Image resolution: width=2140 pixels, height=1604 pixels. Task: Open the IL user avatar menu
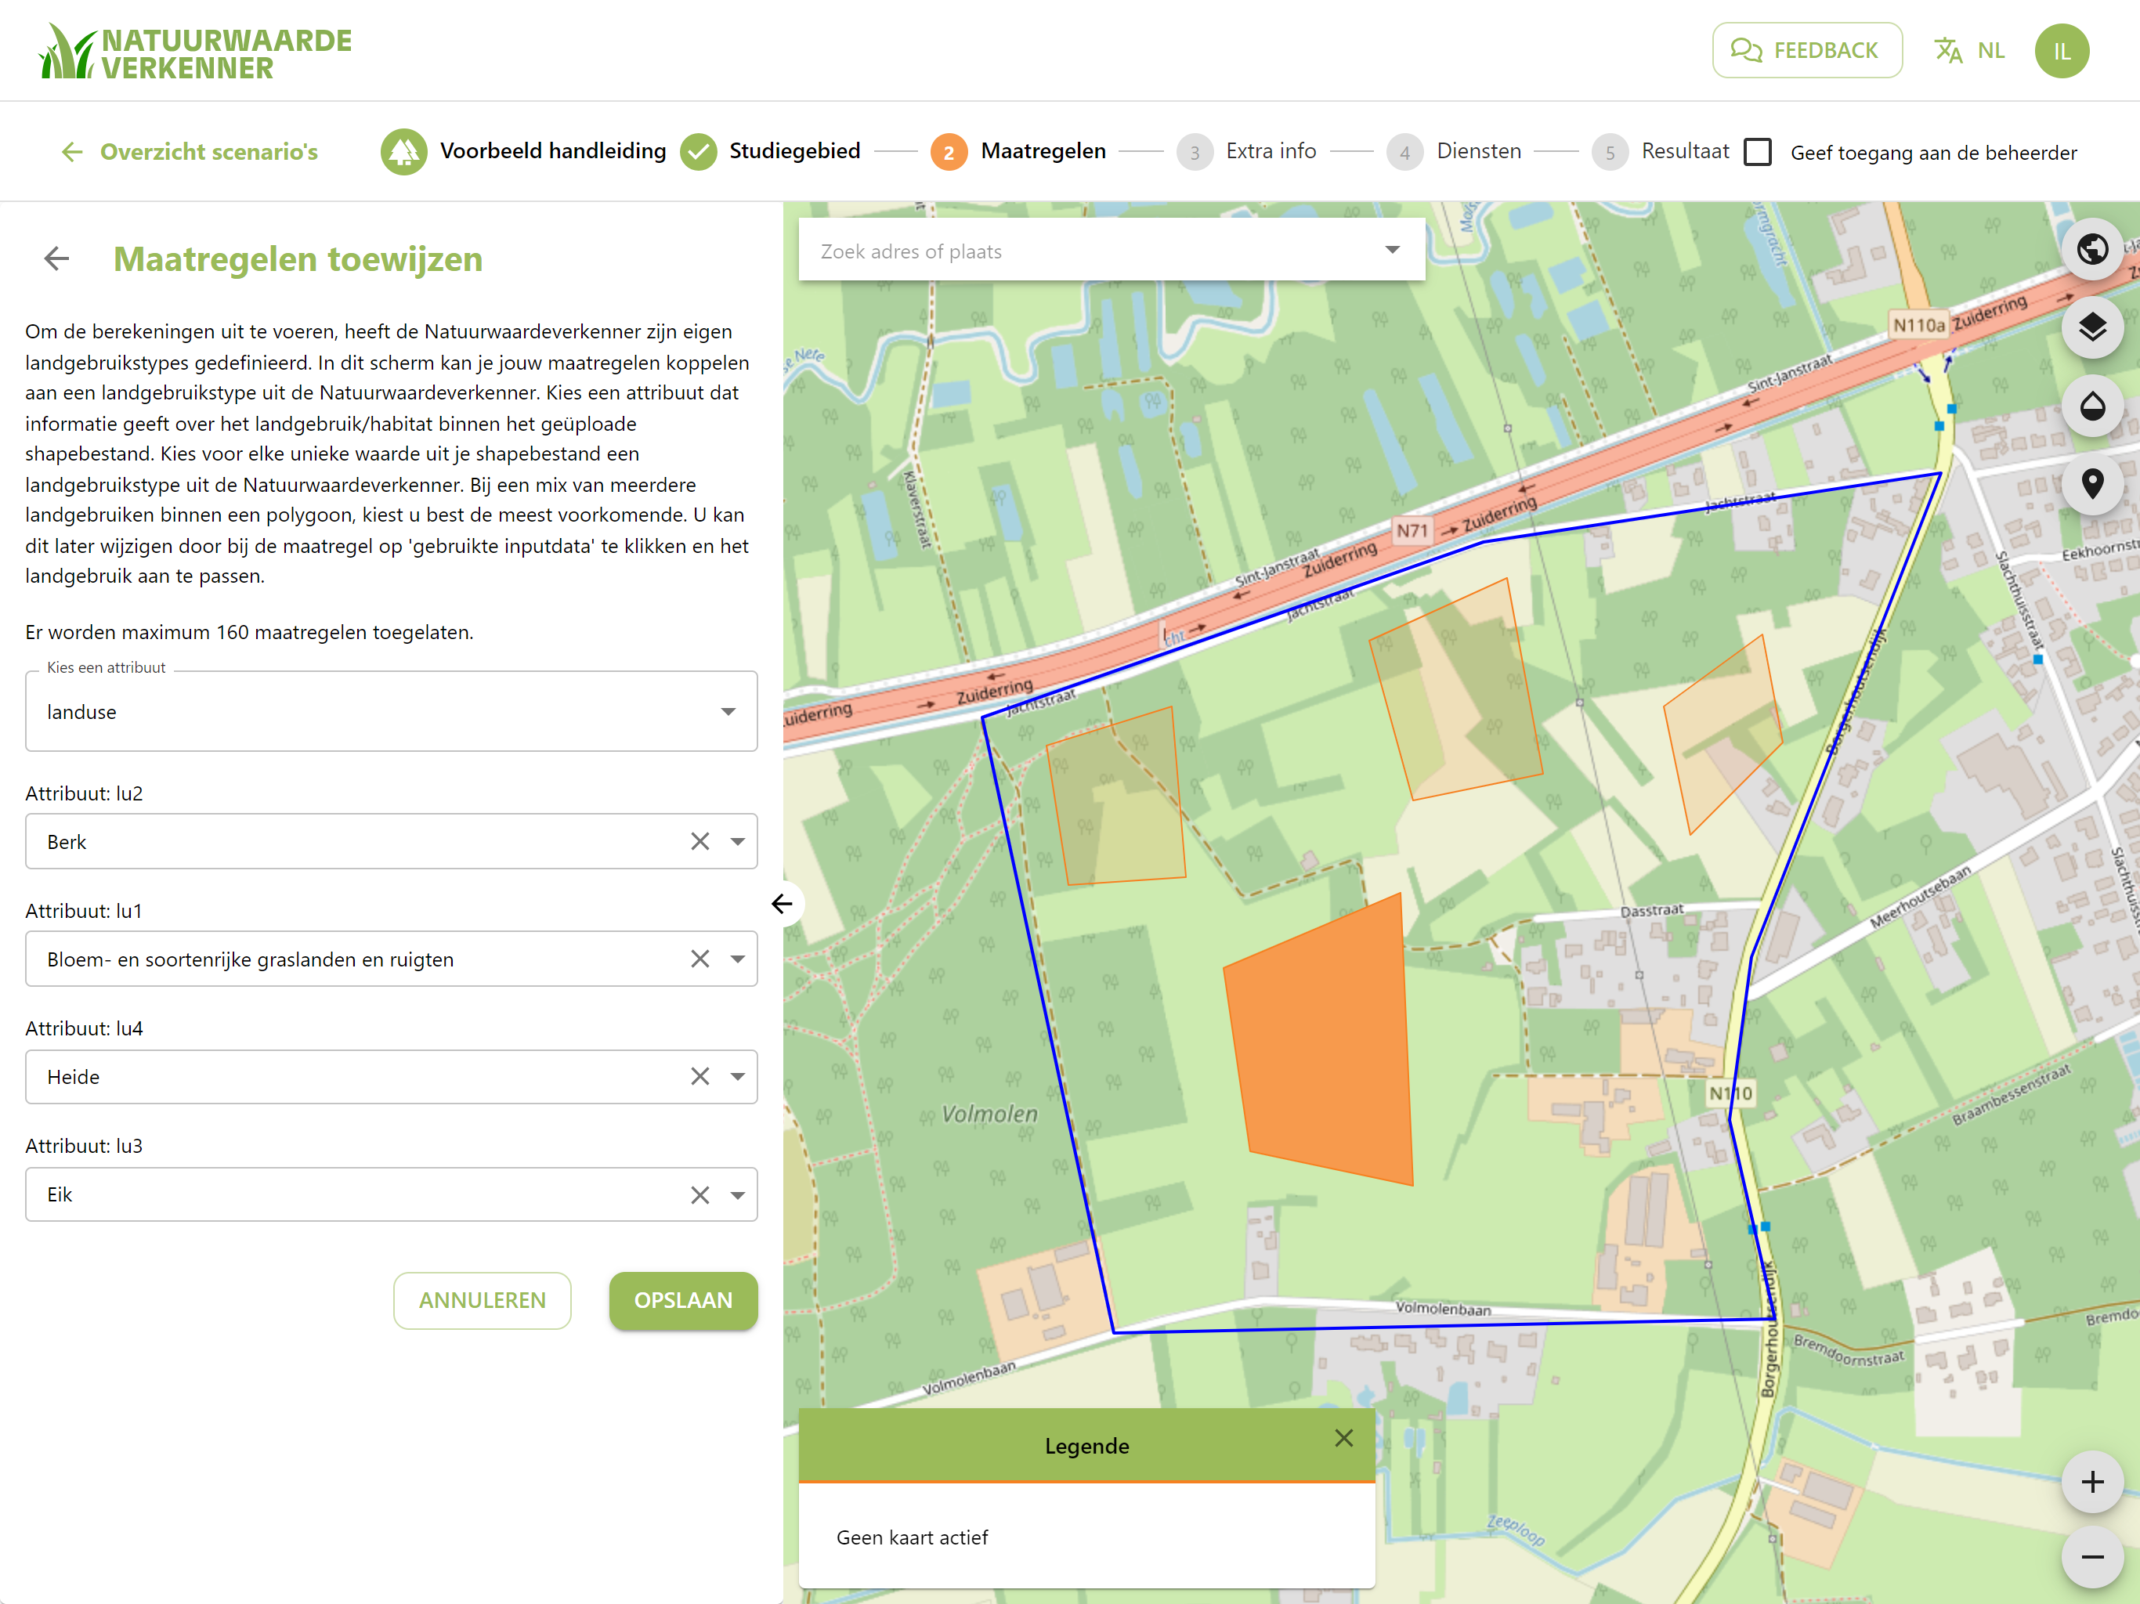(2062, 50)
